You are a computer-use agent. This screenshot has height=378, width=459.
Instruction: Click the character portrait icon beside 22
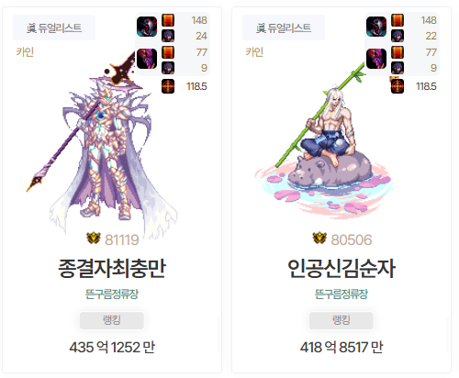[397, 36]
